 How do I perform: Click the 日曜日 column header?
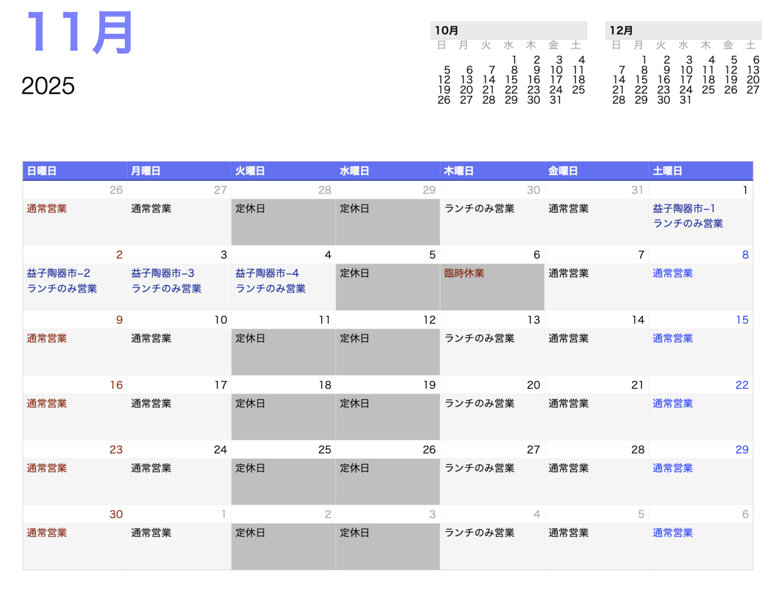point(42,171)
